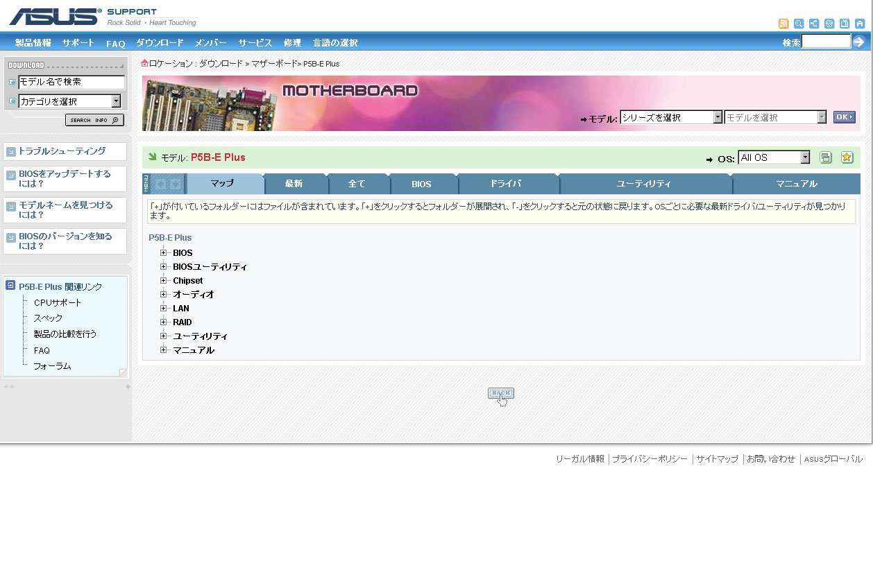The image size is (873, 561).
Task: Click the home icon next to ロケーション
Action: pos(144,63)
